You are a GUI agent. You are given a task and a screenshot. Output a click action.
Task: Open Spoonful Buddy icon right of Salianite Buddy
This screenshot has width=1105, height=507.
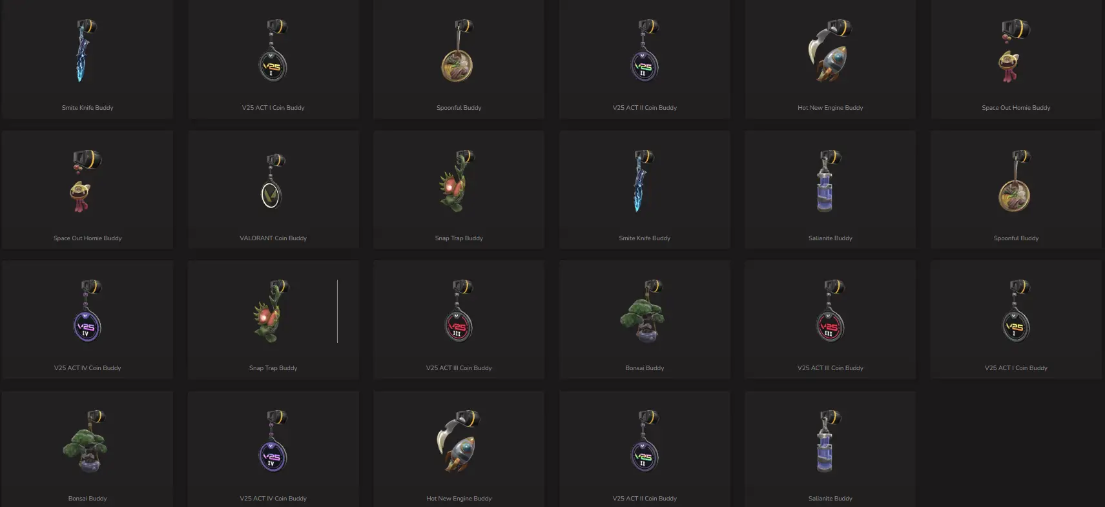point(1016,181)
